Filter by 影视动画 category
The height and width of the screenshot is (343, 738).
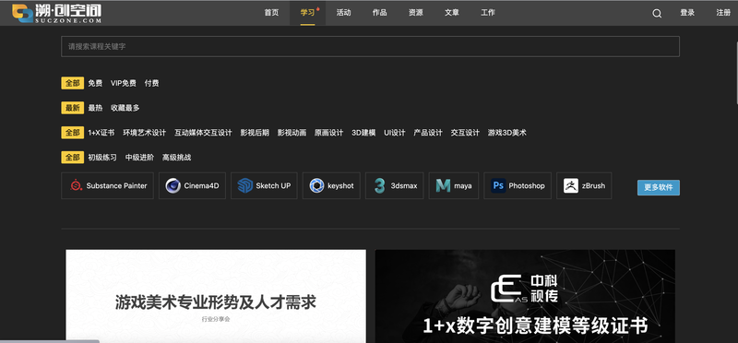click(292, 133)
